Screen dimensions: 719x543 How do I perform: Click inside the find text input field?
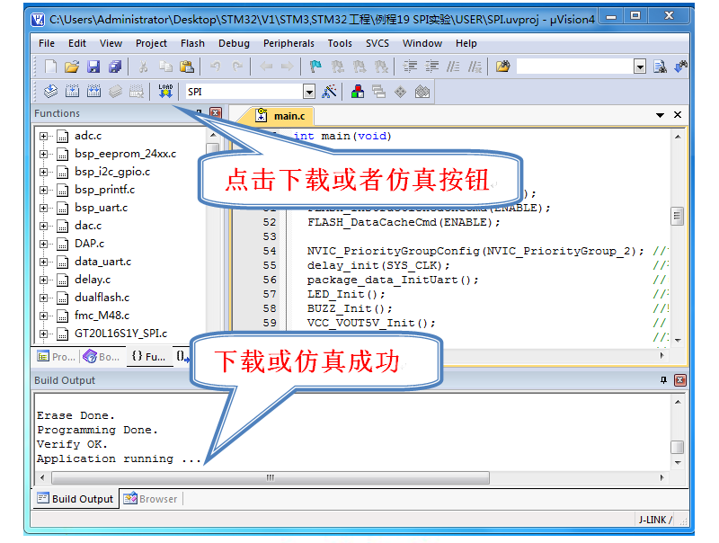(575, 67)
